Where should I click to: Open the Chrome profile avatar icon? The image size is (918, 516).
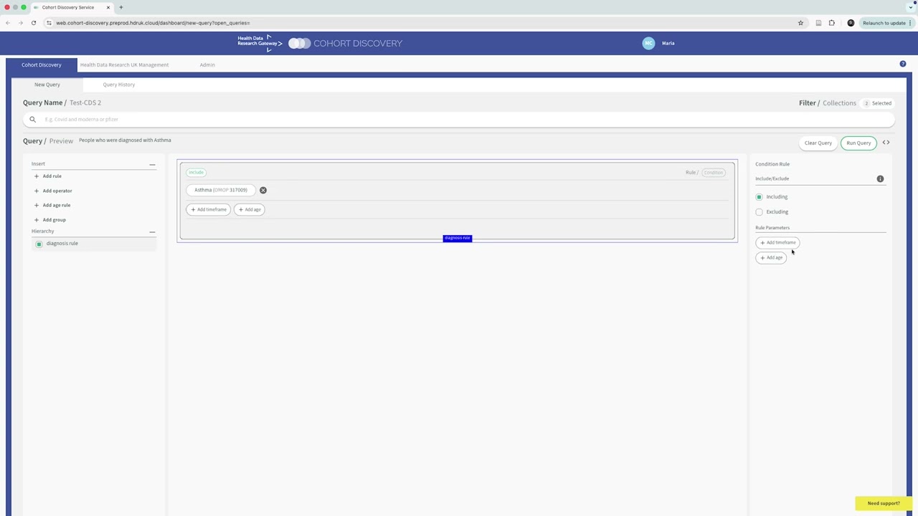coord(851,23)
